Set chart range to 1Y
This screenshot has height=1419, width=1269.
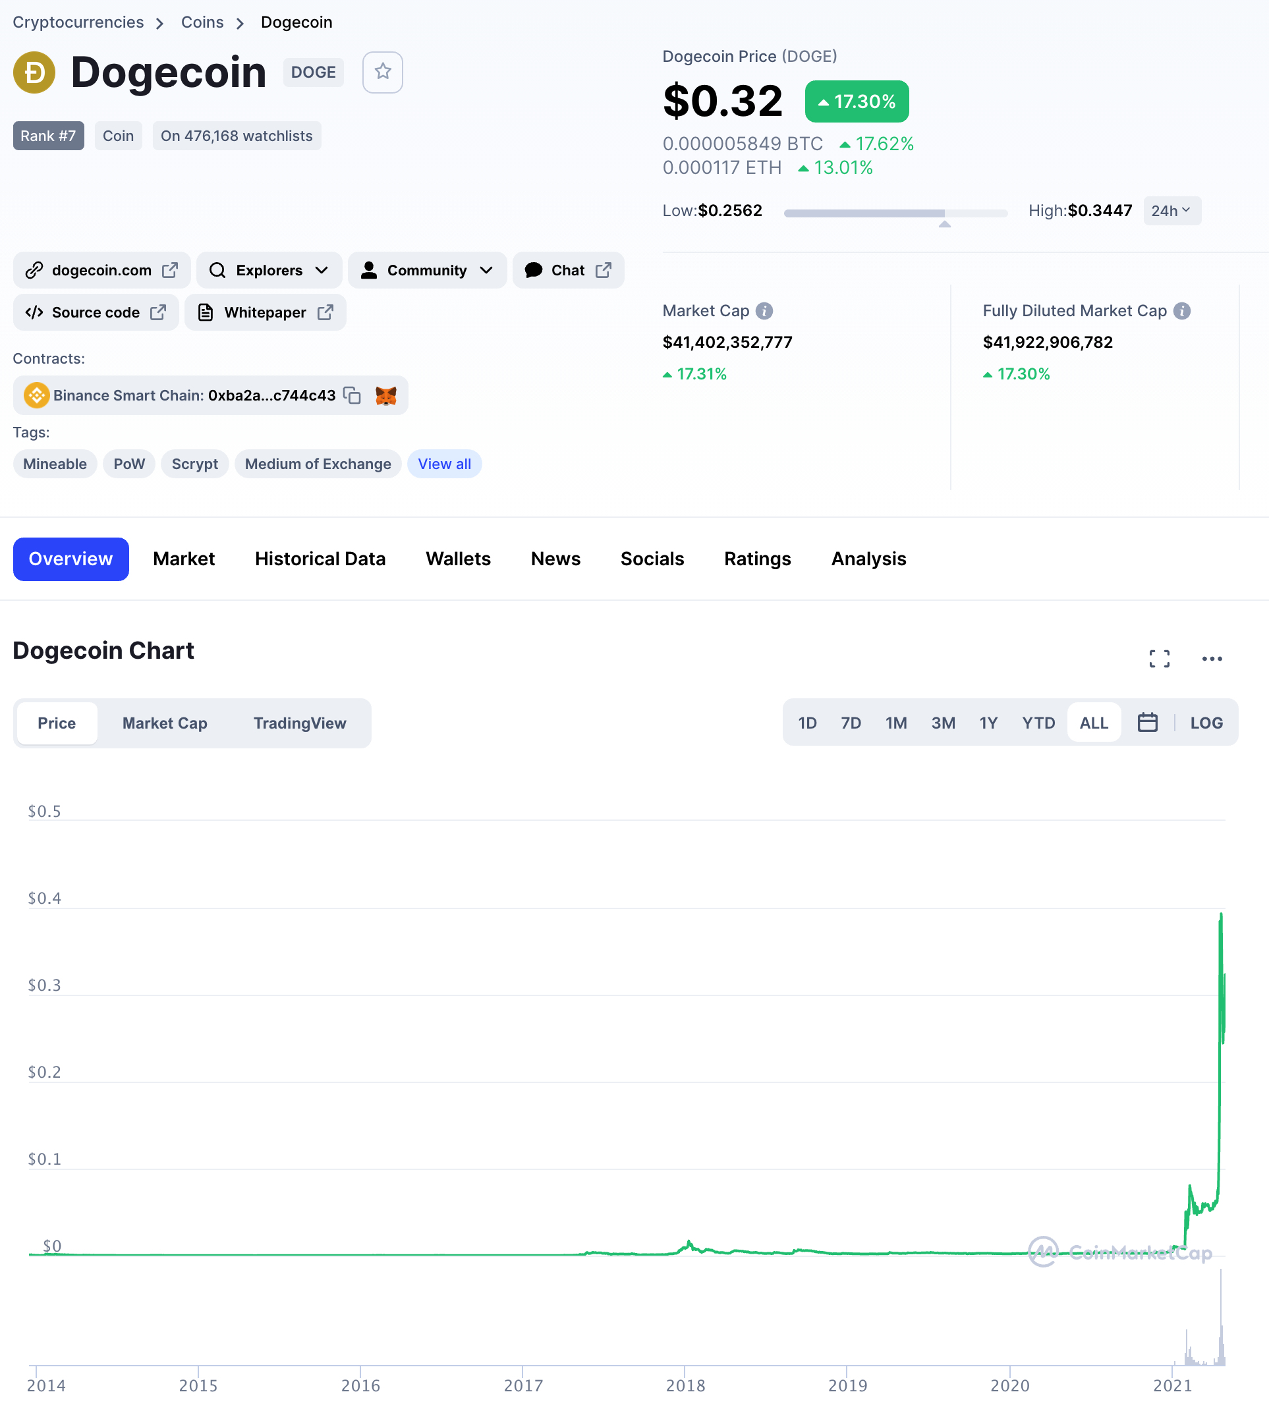click(988, 723)
